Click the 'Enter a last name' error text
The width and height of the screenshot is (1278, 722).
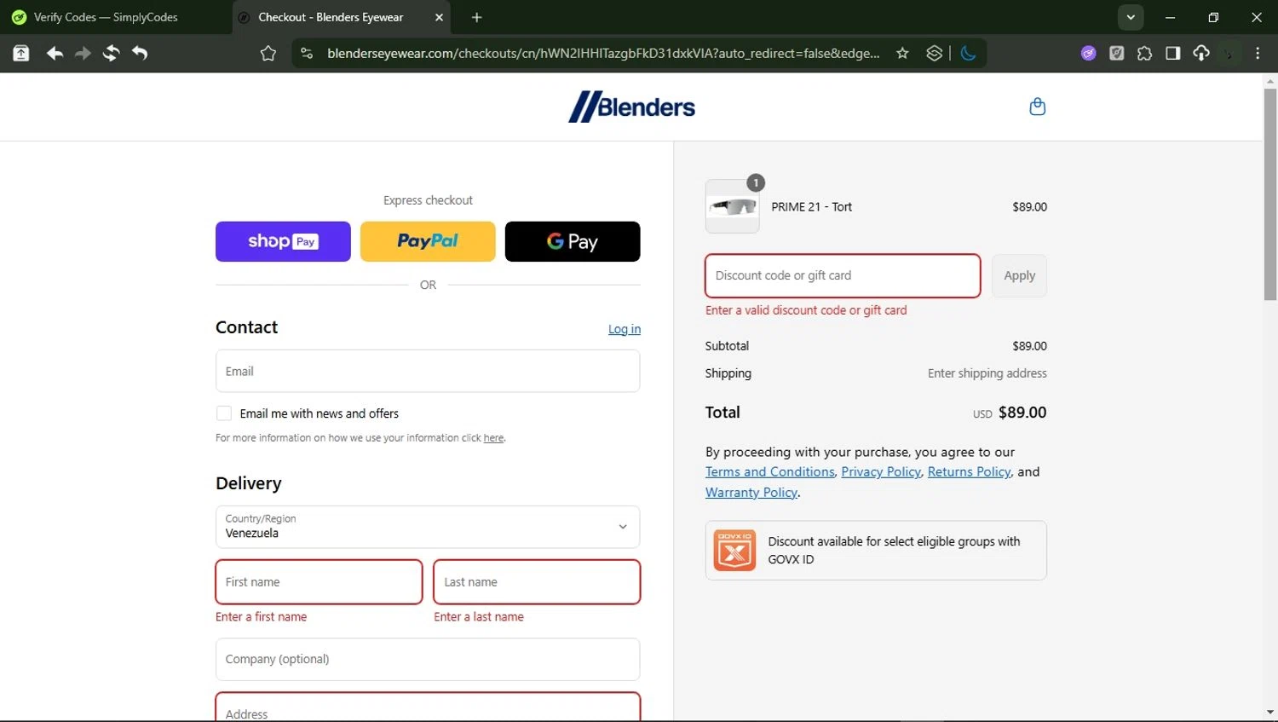point(479,616)
